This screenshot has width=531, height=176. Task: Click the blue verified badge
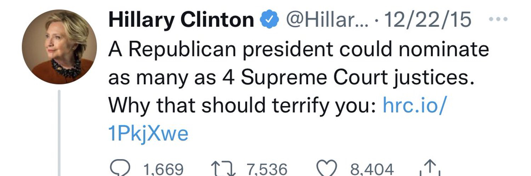click(x=269, y=20)
